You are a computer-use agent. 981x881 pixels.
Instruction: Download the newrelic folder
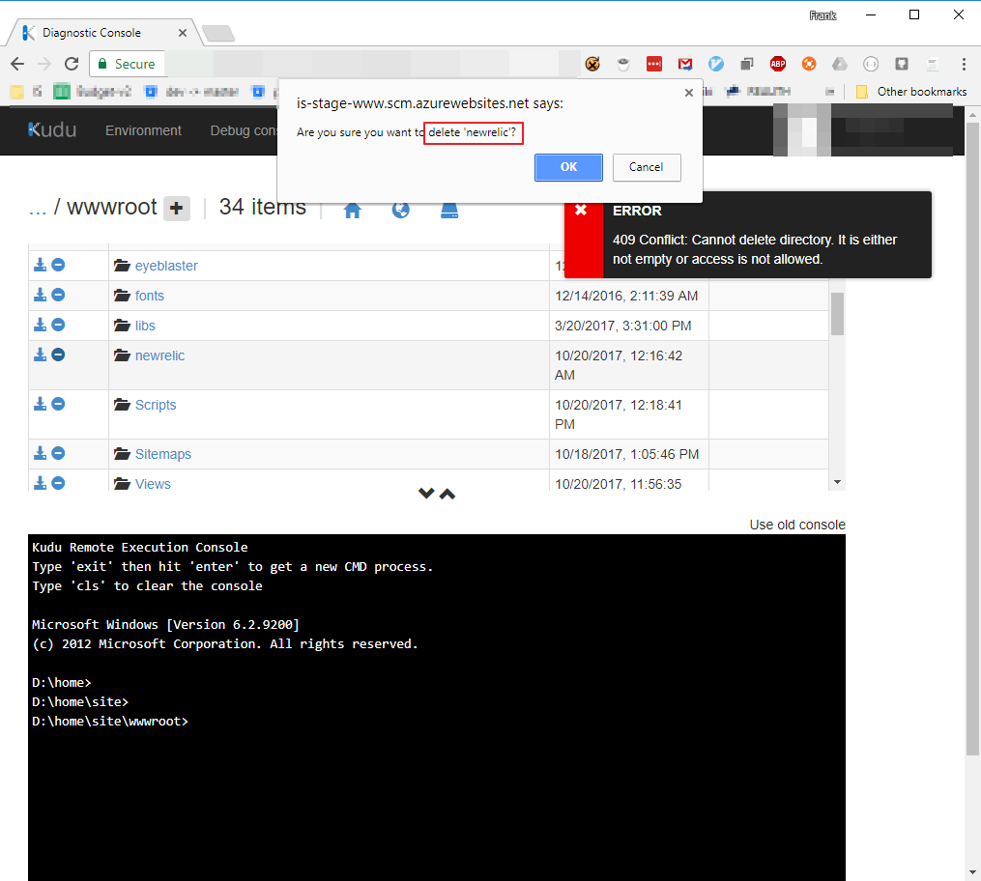click(40, 355)
